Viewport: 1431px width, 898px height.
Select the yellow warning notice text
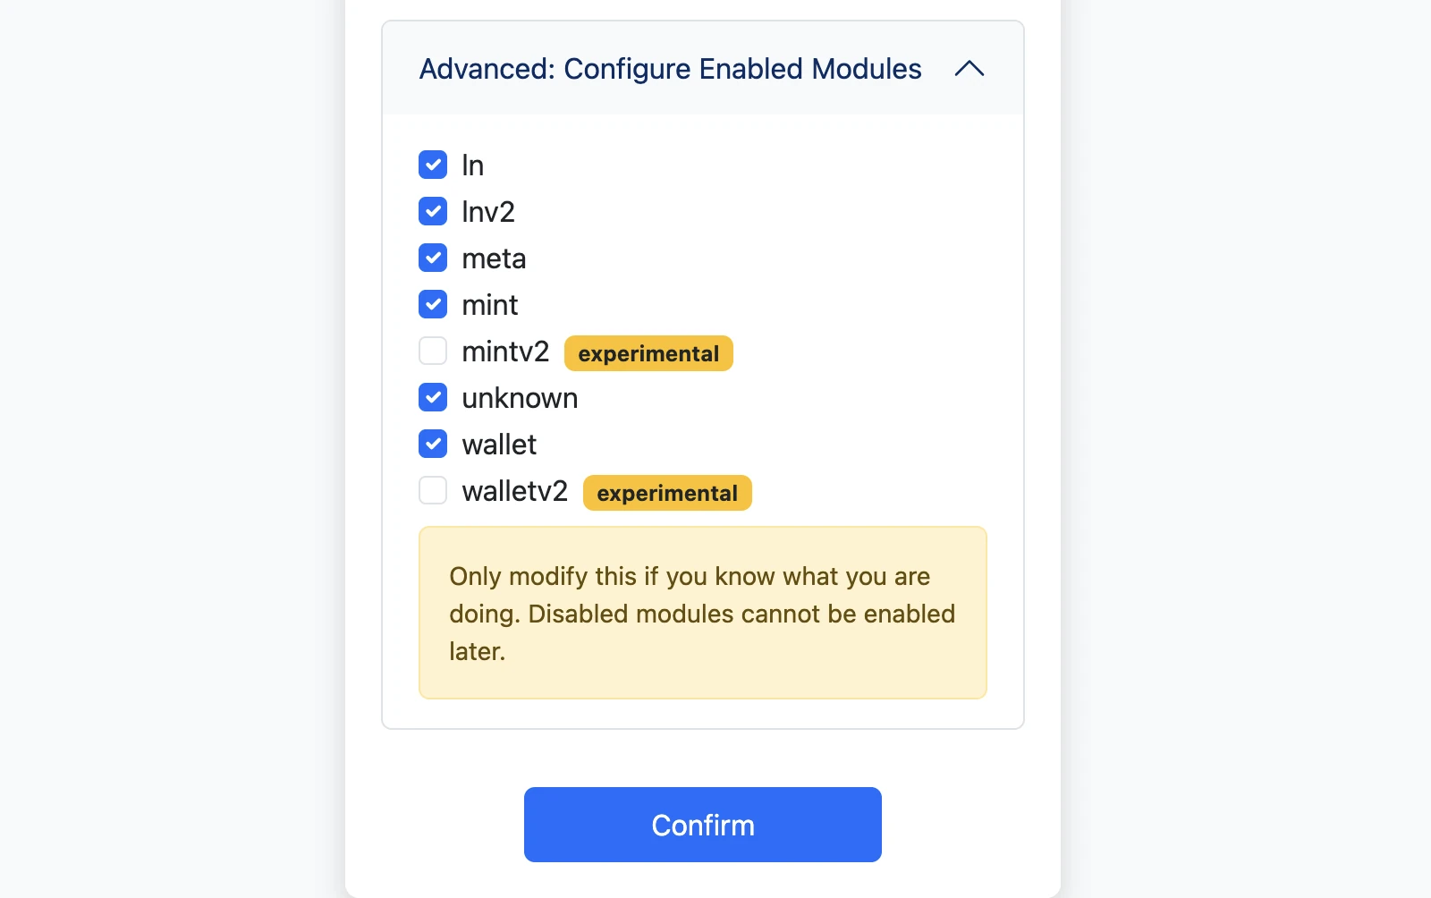tap(701, 614)
